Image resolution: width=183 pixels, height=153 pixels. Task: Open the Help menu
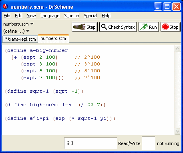[106, 16]
